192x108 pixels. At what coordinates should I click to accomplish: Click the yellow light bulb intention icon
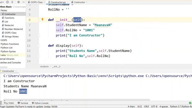tap(43, 19)
